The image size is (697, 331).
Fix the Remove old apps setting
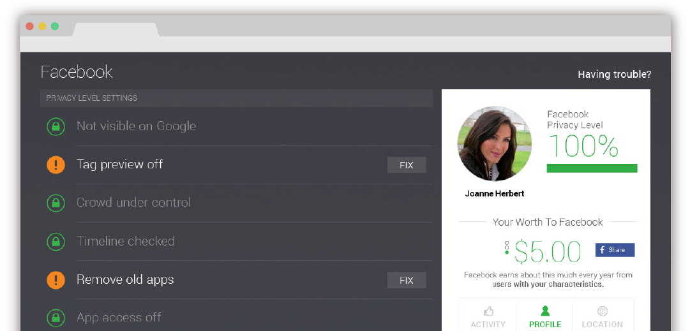(407, 281)
